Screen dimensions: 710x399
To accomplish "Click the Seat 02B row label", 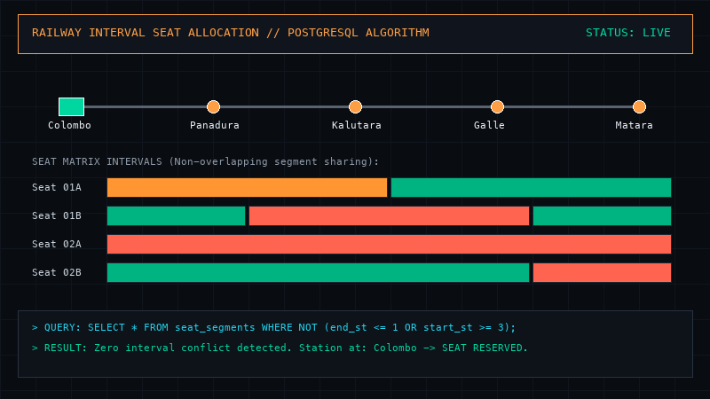I will pyautogui.click(x=57, y=272).
